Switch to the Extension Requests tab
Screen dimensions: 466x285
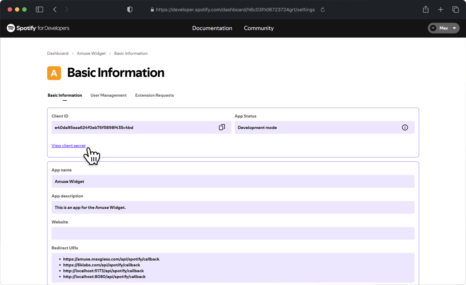pos(154,95)
